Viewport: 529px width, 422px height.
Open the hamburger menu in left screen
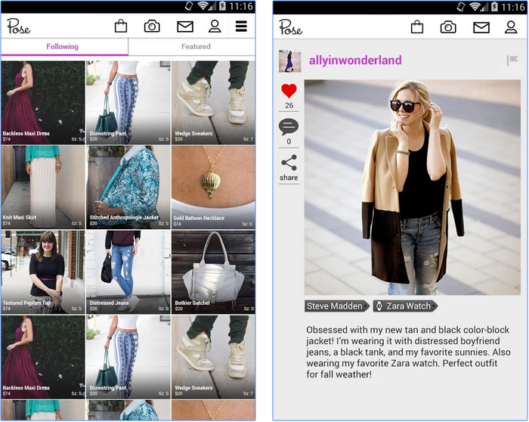pos(241,26)
